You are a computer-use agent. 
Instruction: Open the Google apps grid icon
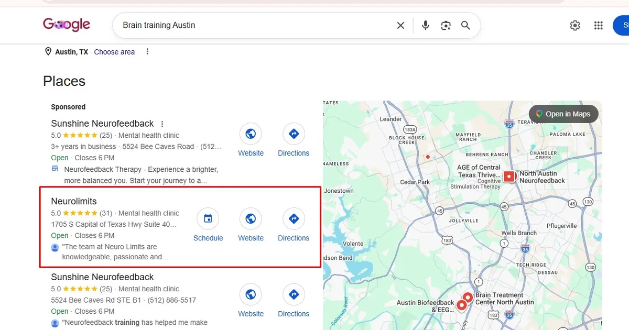click(599, 25)
